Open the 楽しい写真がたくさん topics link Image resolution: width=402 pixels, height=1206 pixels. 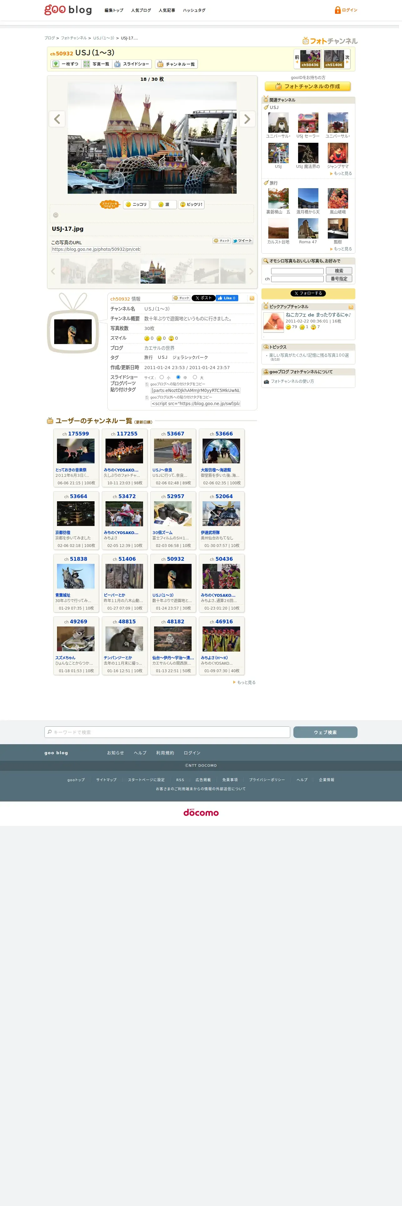309,355
